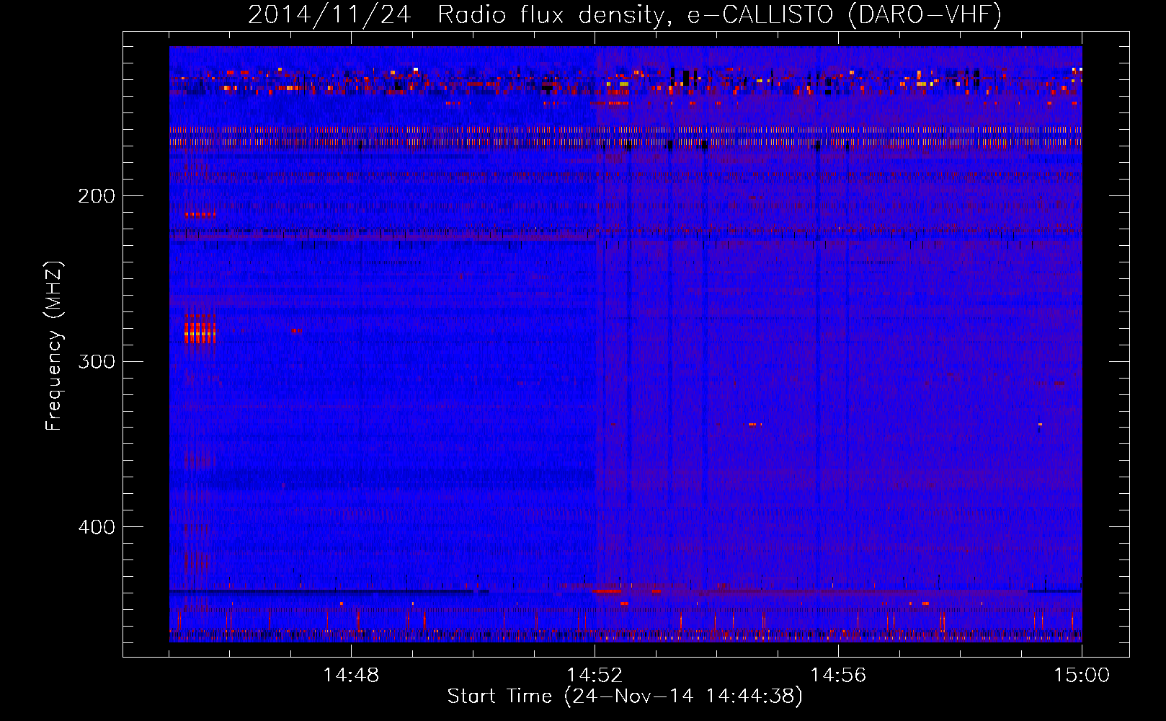Click the '200' frequency axis label
1166x721 pixels.
97,196
